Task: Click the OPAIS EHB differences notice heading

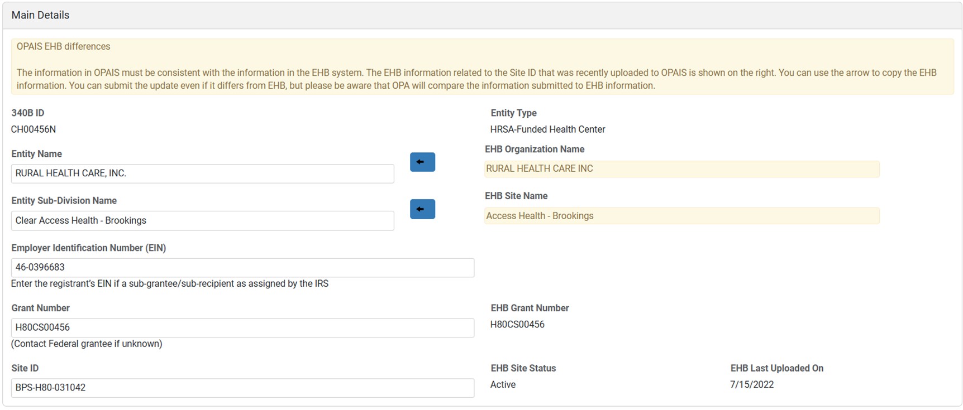Action: tap(63, 46)
